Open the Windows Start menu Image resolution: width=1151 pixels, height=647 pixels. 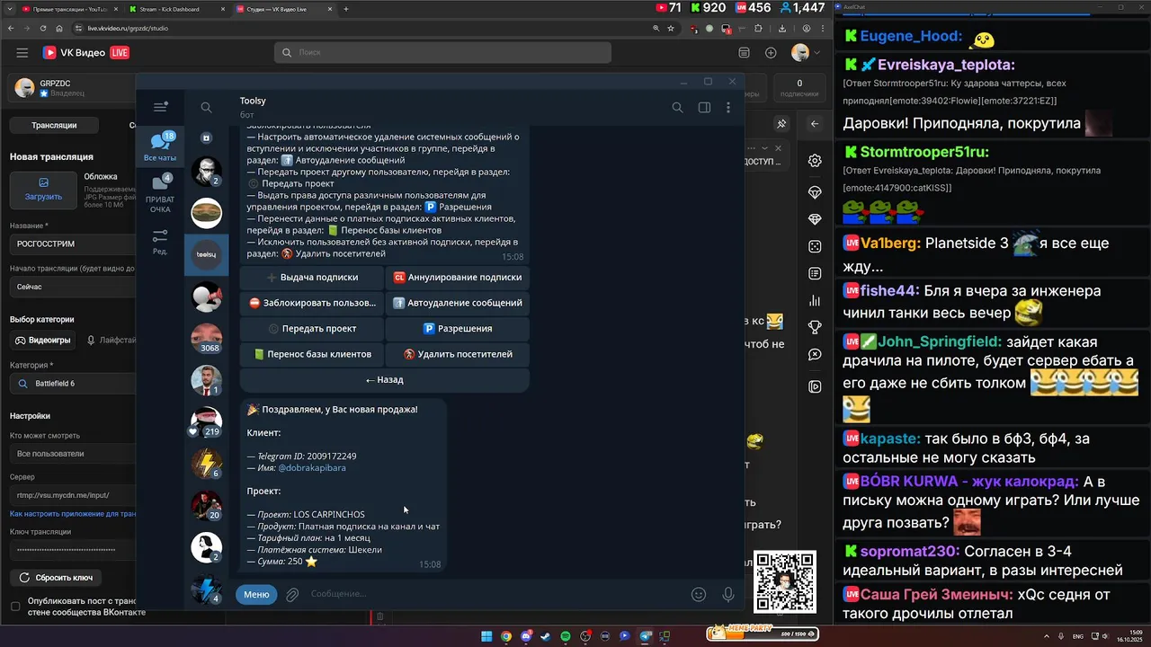pyautogui.click(x=486, y=636)
